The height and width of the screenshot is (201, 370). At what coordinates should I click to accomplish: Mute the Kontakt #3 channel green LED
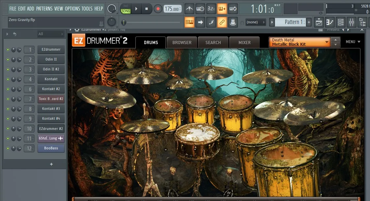8,109
